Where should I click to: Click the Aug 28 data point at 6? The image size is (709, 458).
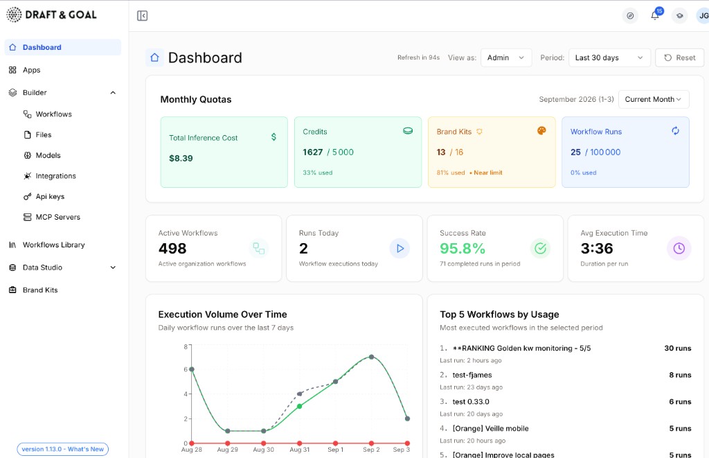tap(192, 369)
